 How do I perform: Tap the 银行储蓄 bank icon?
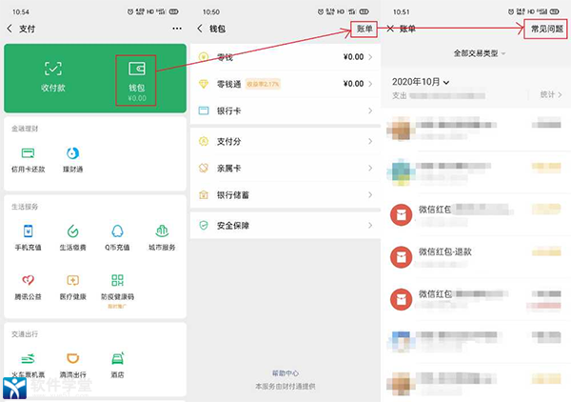[204, 195]
